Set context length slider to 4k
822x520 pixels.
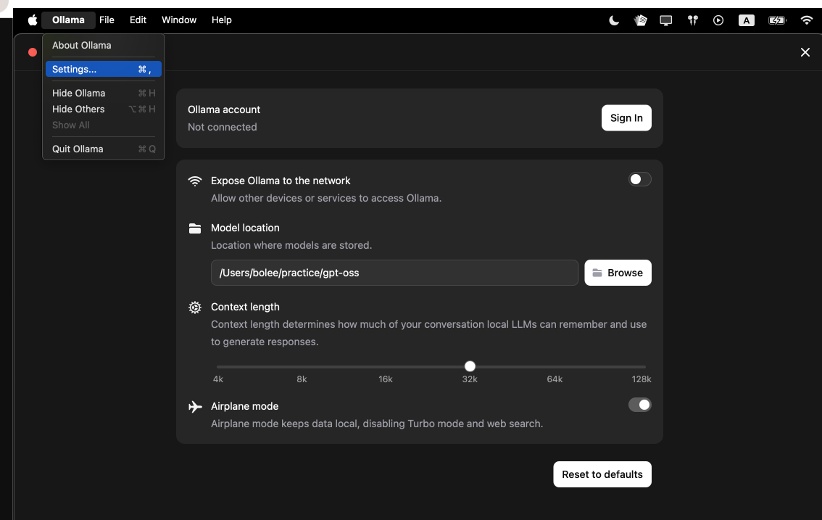[218, 367]
